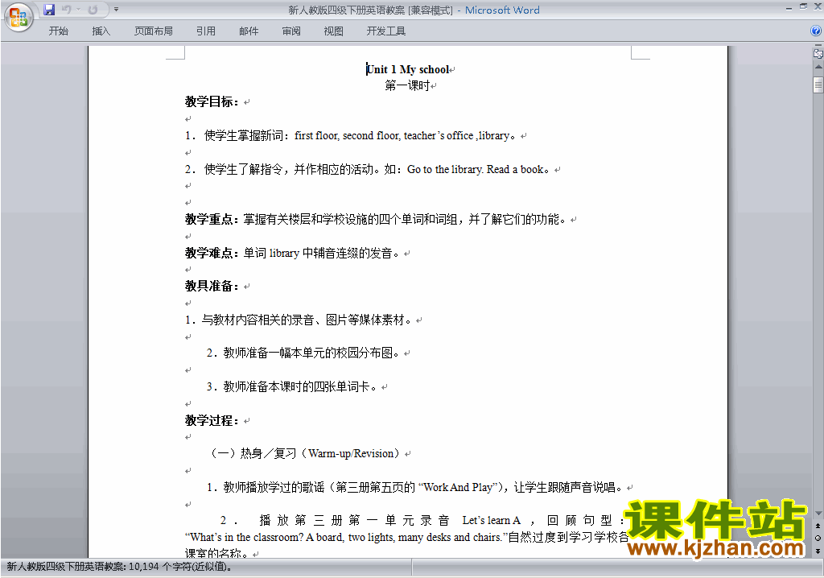Open the 开发工具 ribbon tab
This screenshot has height=578, width=824.
point(386,31)
